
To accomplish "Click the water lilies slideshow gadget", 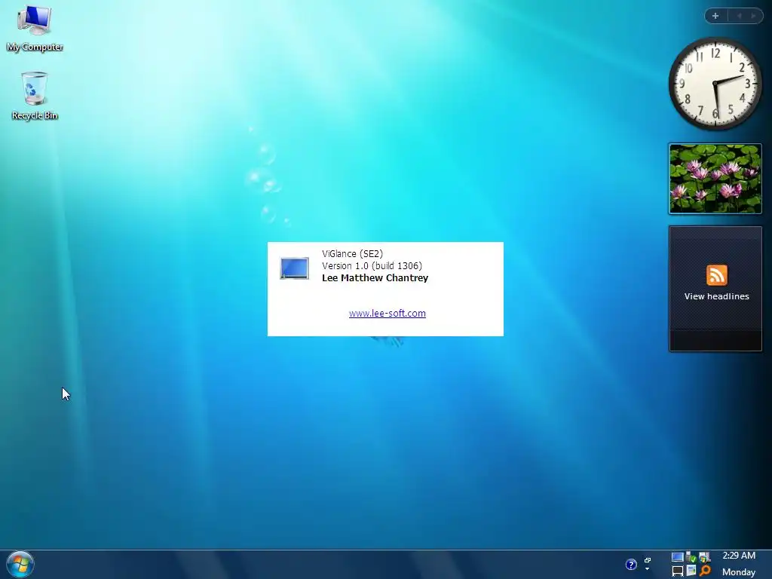I will pos(715,179).
